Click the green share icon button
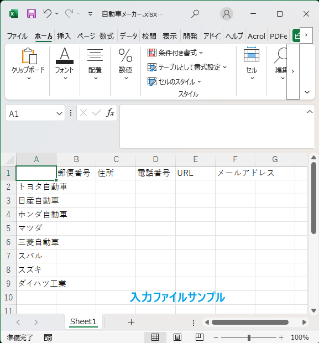 click(296, 35)
